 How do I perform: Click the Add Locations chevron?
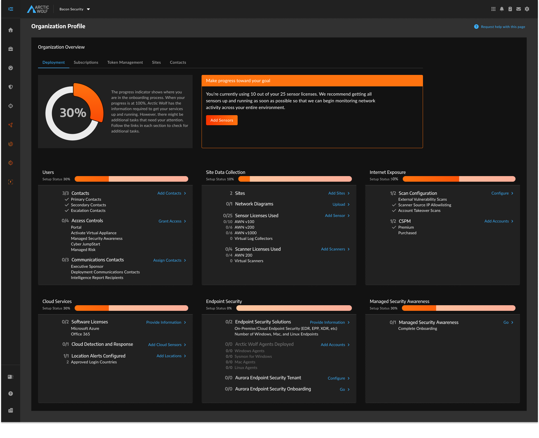click(185, 356)
